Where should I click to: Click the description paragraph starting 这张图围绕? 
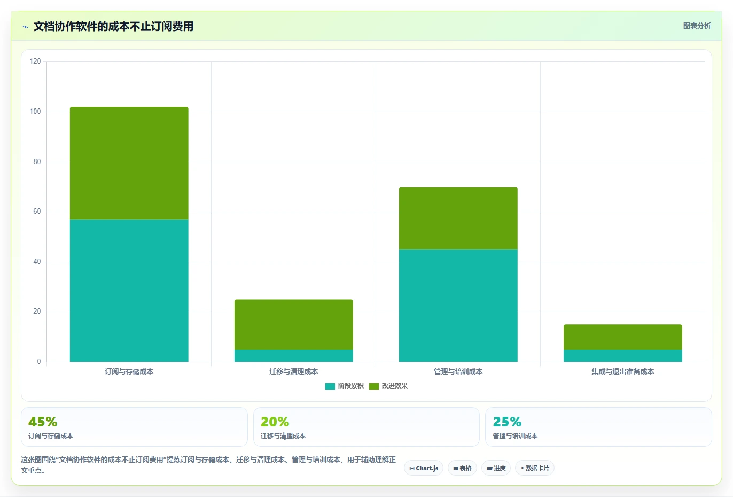[208, 465]
